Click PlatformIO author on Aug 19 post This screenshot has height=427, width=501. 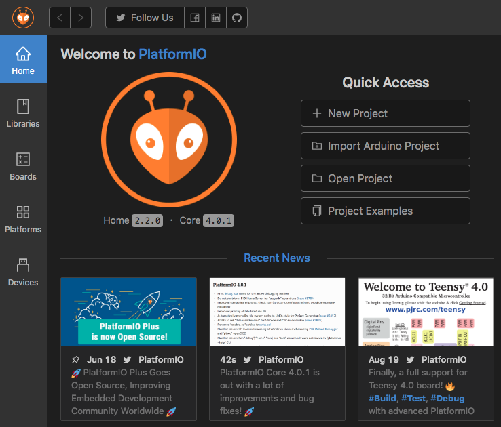click(x=444, y=359)
